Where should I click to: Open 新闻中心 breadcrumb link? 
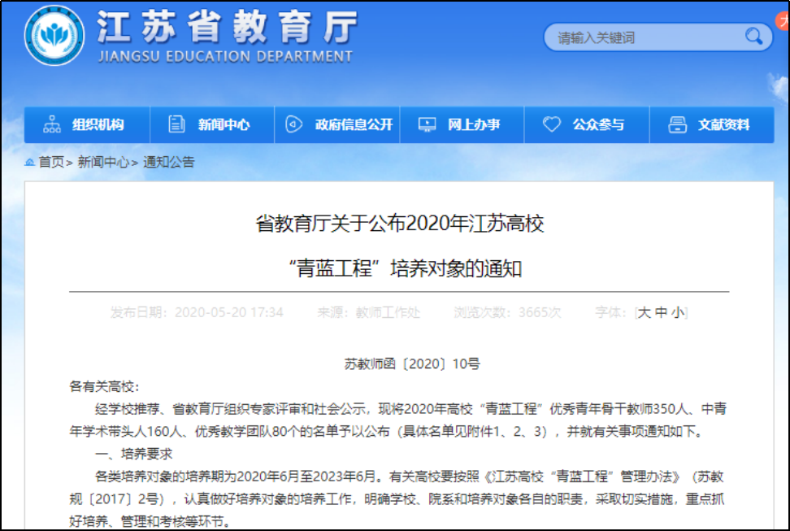(x=103, y=163)
